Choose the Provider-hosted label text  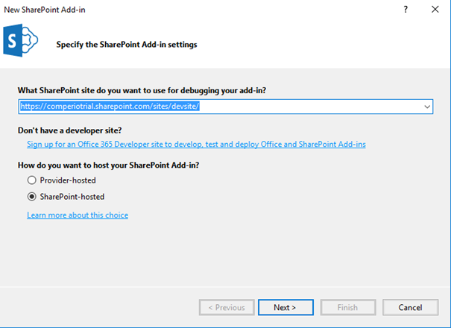(x=68, y=180)
